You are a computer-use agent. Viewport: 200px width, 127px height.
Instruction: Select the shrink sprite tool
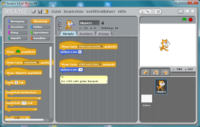pos(158,12)
